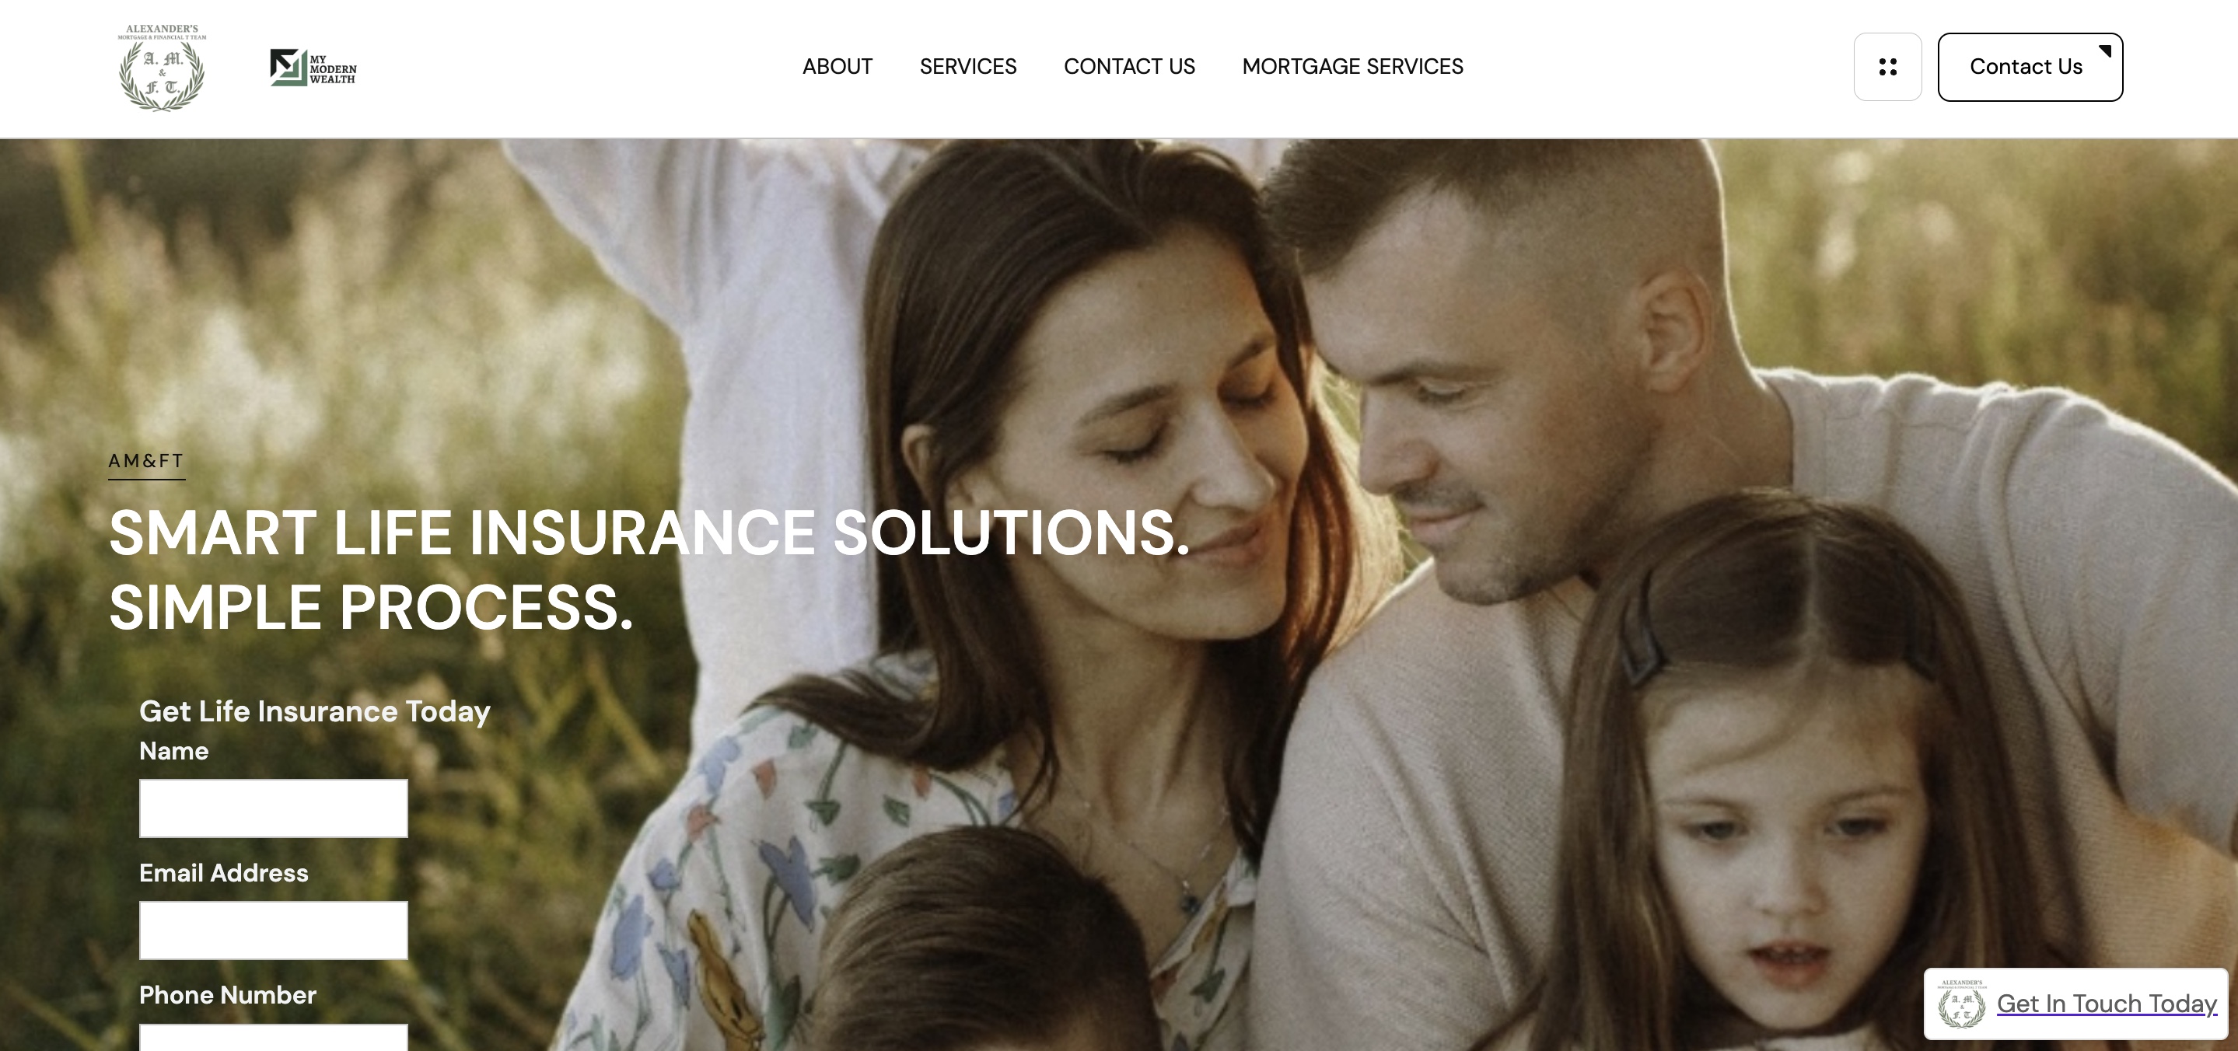Click the arrow corner on Contact Us button
The width and height of the screenshot is (2238, 1051).
click(x=2105, y=51)
